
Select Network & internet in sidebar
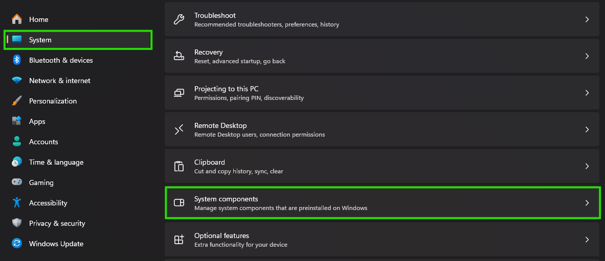click(x=59, y=81)
